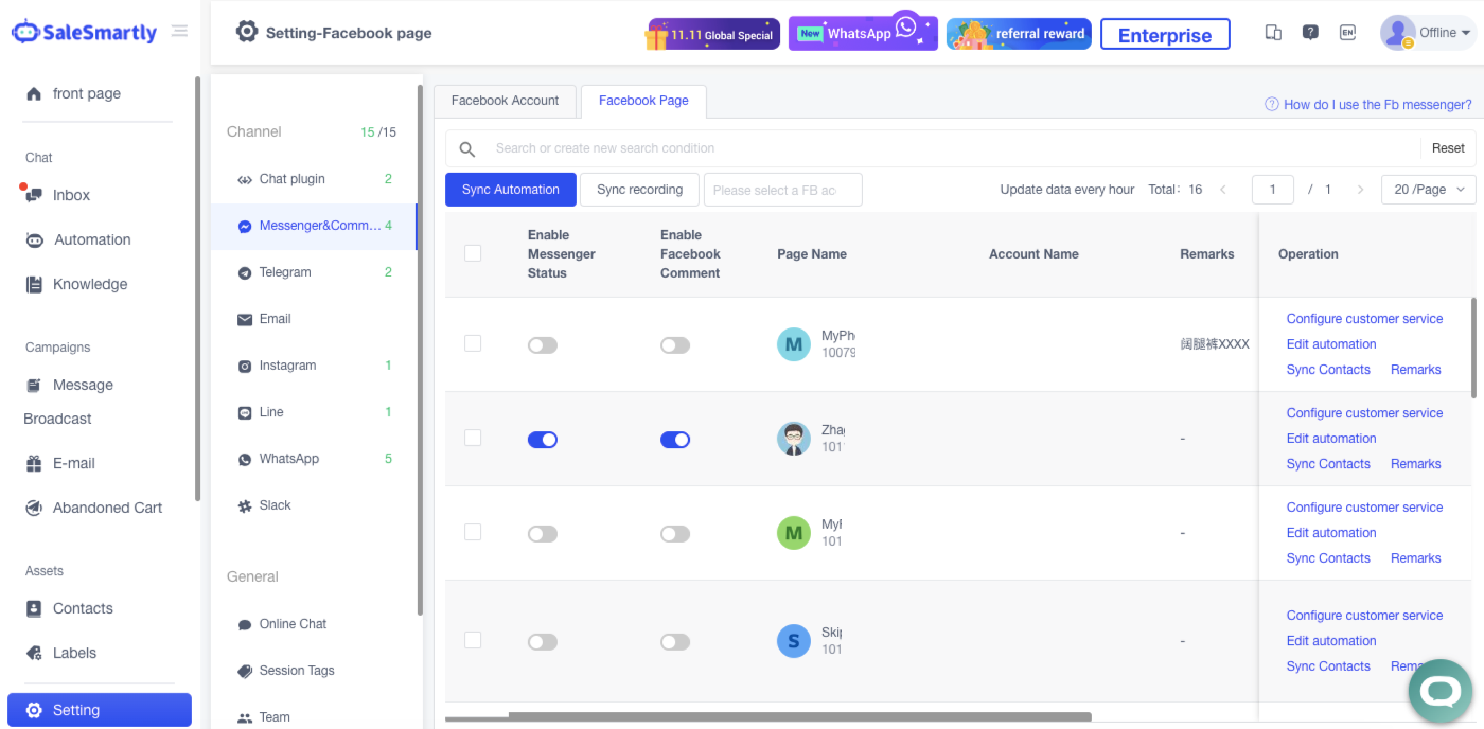Check the select-all header checkbox
Screen dimensions: 1484x729
pyautogui.click(x=472, y=253)
